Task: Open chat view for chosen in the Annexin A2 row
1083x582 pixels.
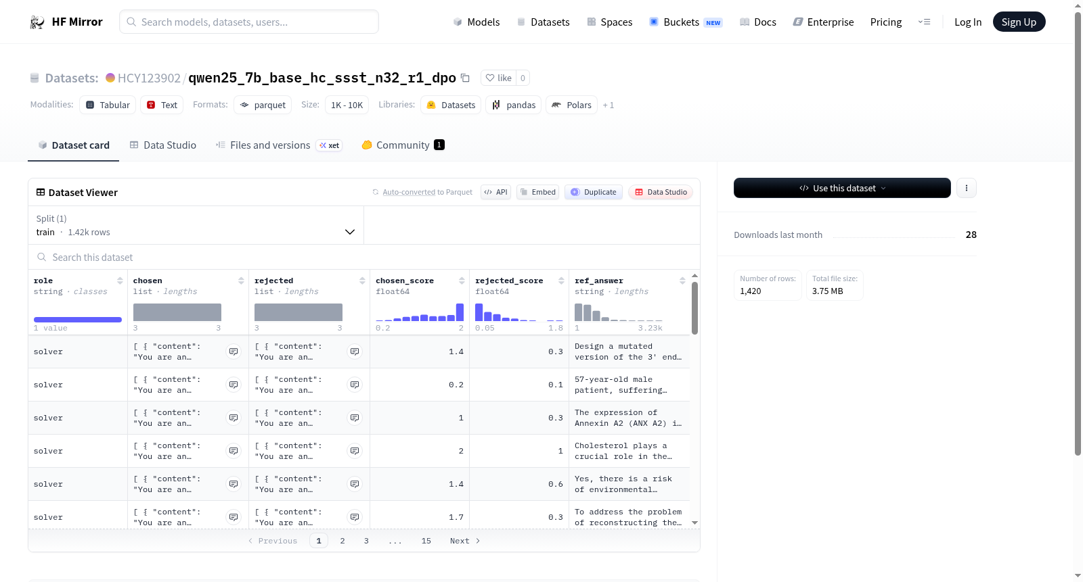Action: click(234, 418)
